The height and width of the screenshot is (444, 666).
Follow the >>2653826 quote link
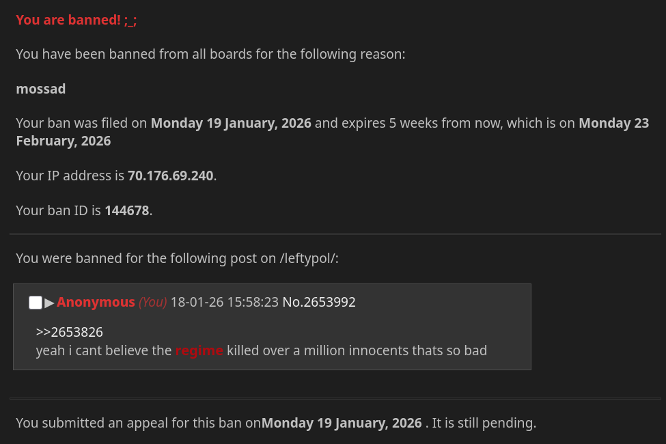click(x=69, y=332)
